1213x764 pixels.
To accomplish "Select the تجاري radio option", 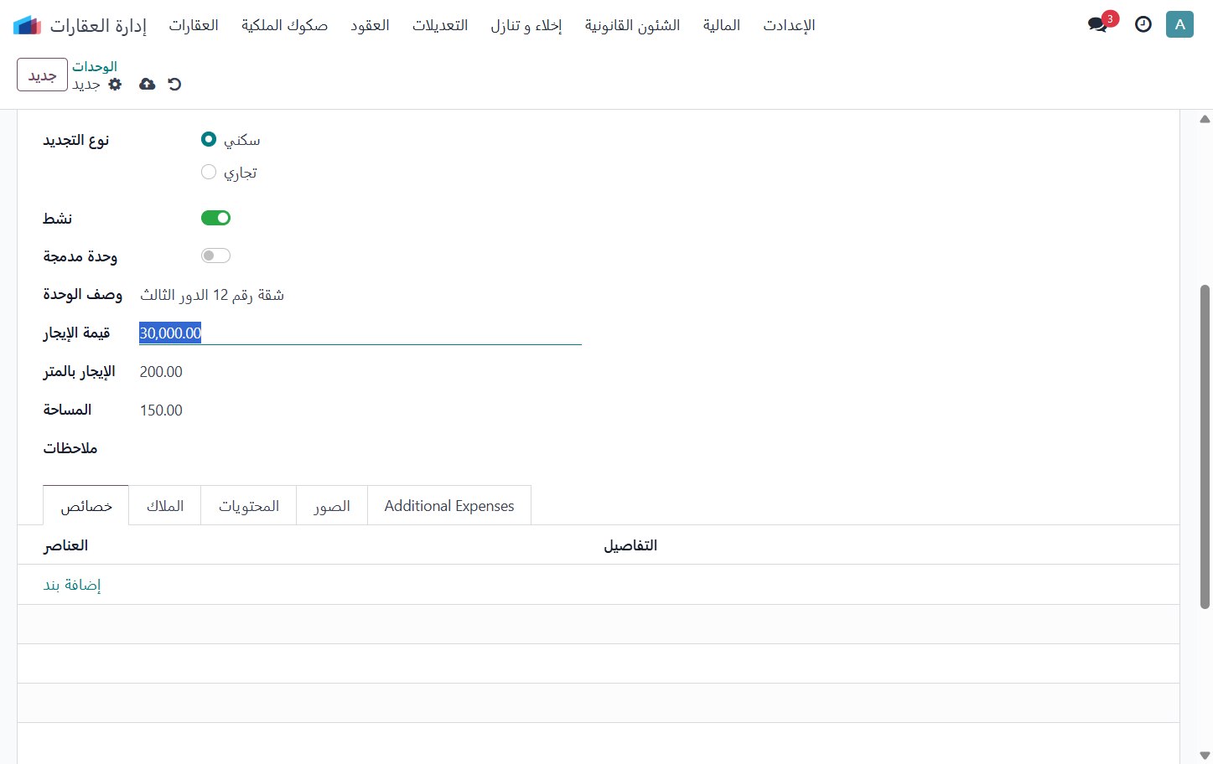I will (x=209, y=172).
